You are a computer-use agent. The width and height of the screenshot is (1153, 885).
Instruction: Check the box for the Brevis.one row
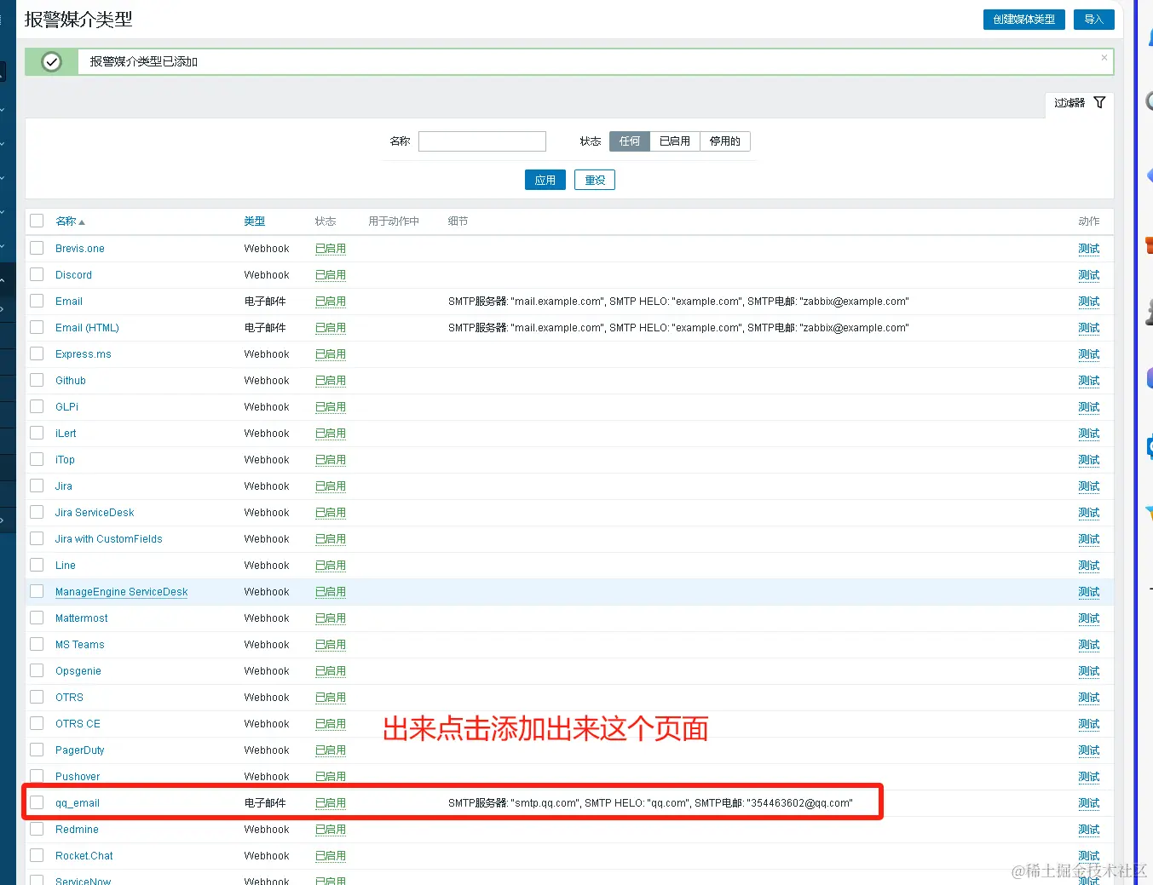(37, 248)
